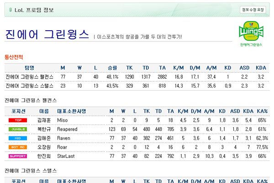This screenshot has width=274, height=183.
Task: Click the 통산전적 section heading
Action: 14,57
